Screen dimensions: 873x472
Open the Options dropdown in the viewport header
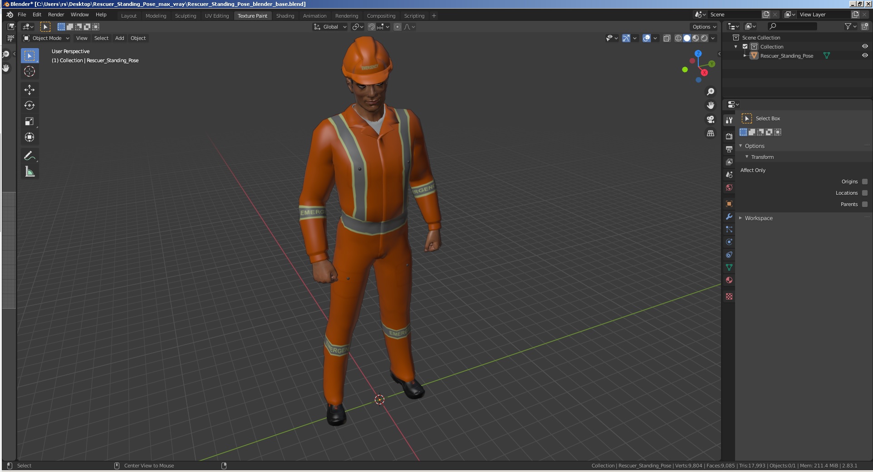704,27
